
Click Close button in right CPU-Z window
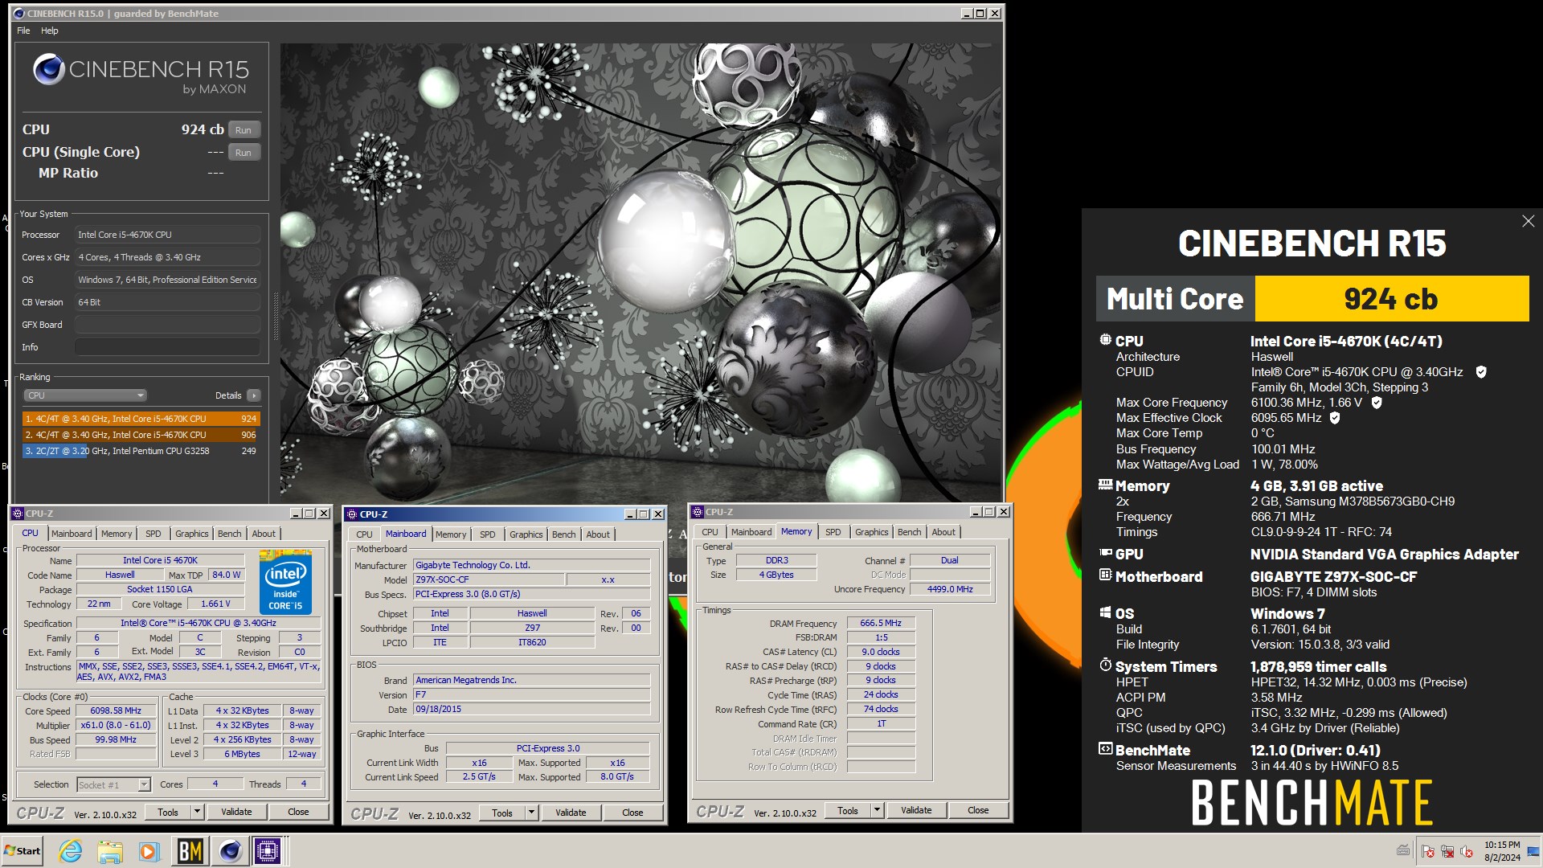[978, 810]
